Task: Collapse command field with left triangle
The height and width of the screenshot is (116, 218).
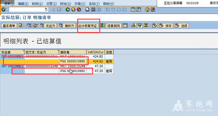Action: pos(53,9)
